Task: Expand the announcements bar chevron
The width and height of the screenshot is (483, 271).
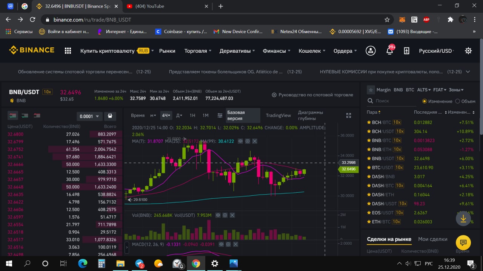Action: pyautogui.click(x=468, y=72)
